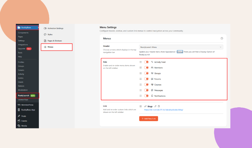Click the help question mark icon in Menus

point(222,38)
